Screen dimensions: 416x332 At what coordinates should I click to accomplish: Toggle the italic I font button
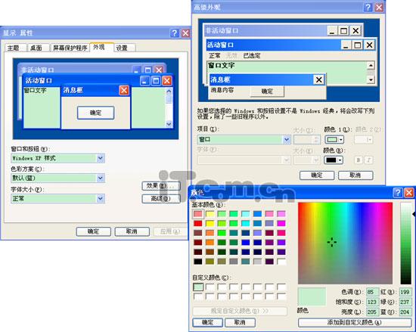pyautogui.click(x=369, y=160)
